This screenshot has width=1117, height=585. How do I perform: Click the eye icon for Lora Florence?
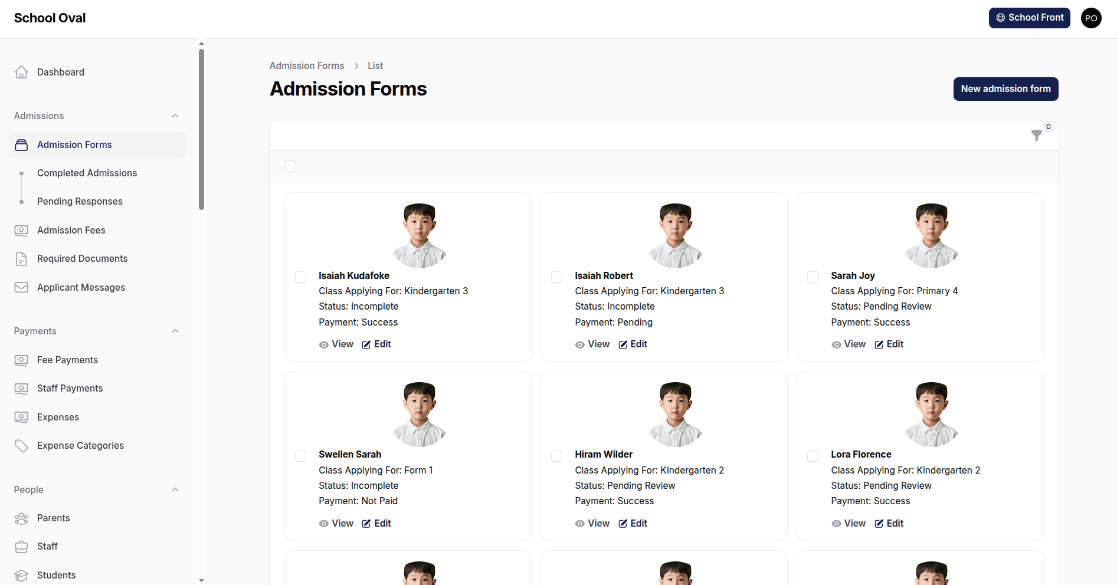coord(836,524)
